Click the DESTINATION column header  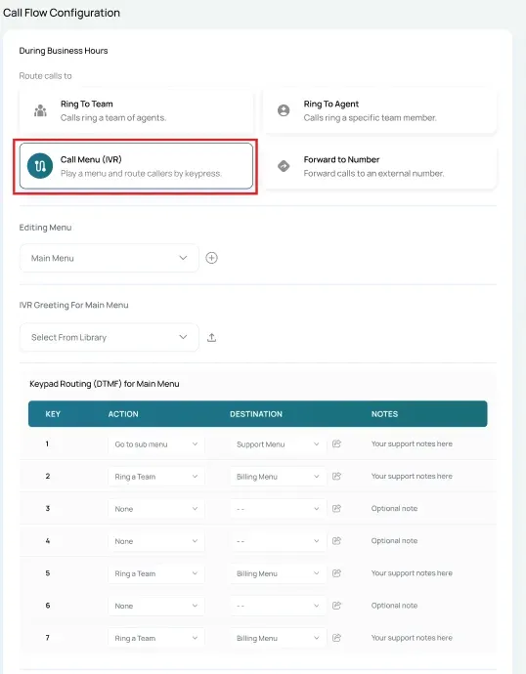(256, 414)
